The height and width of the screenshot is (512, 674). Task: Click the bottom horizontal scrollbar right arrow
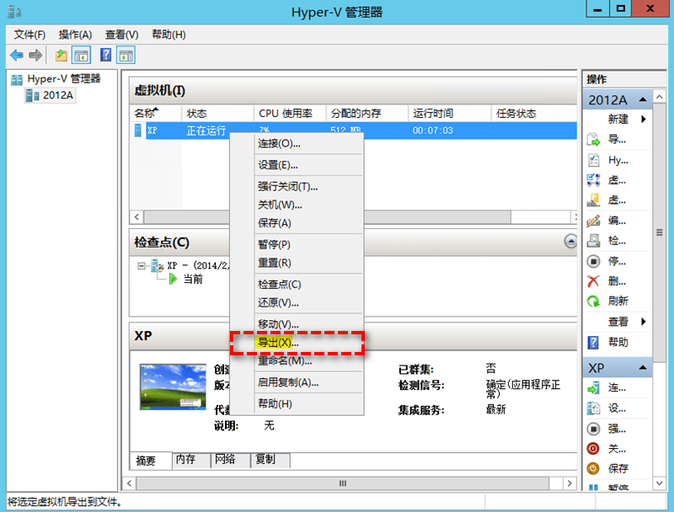(570, 483)
